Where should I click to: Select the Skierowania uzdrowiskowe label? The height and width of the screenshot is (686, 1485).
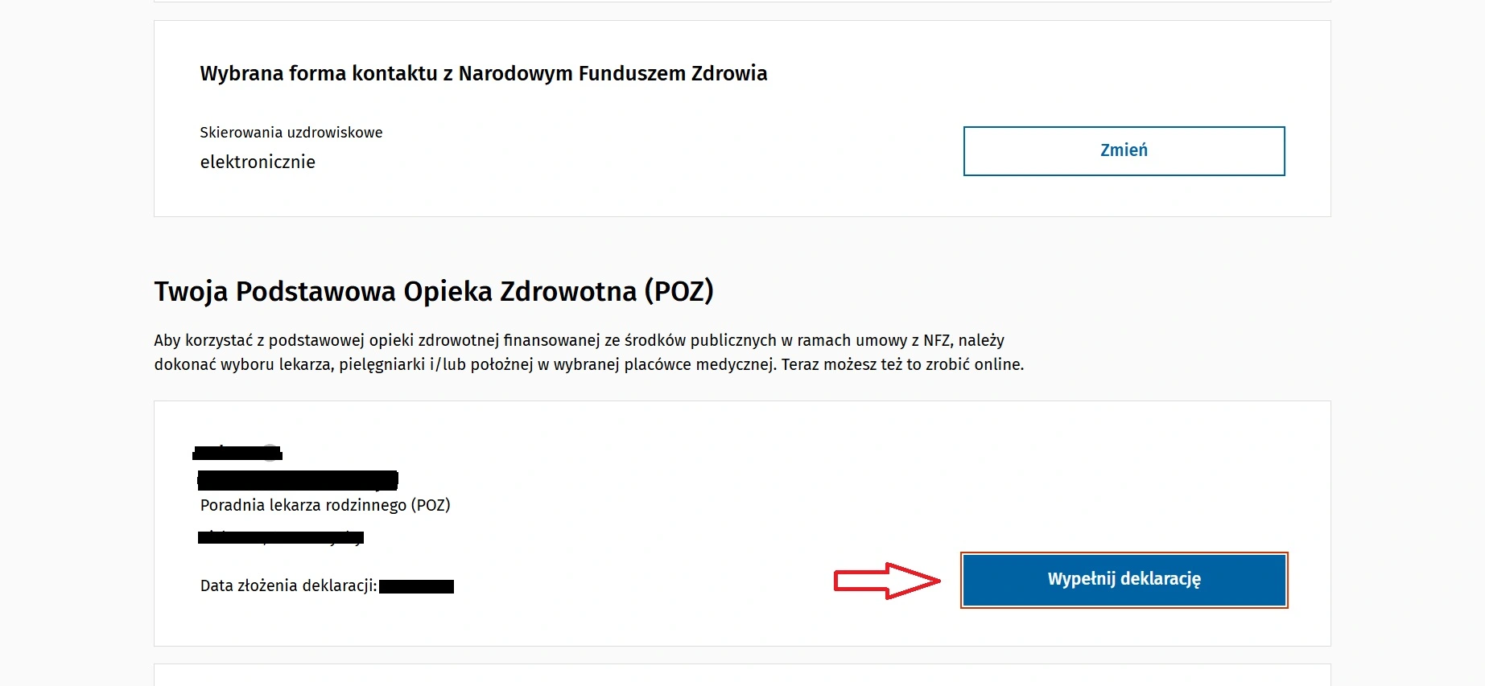(x=291, y=133)
